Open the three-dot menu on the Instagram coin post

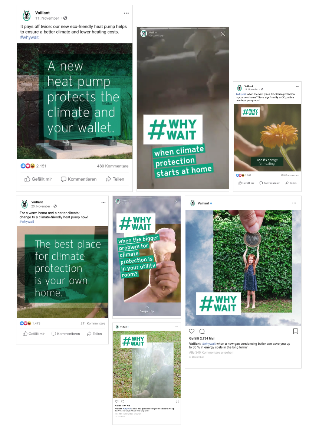coord(294,203)
